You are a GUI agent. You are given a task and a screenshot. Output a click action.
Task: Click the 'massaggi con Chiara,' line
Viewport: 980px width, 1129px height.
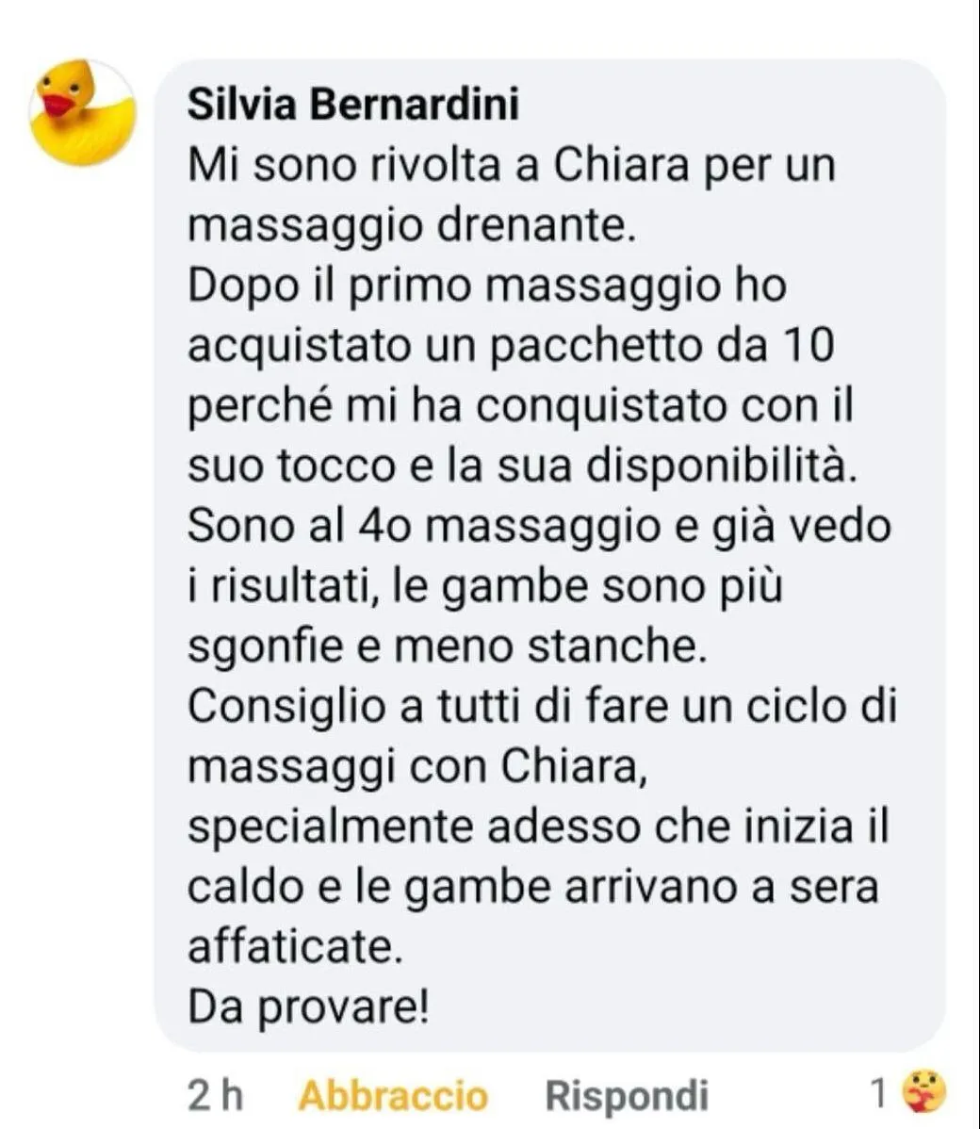pyautogui.click(x=416, y=767)
